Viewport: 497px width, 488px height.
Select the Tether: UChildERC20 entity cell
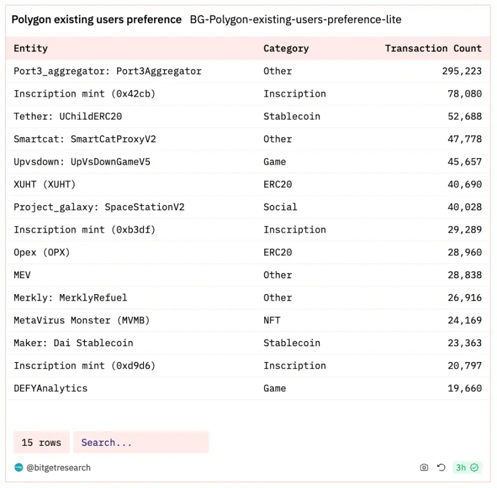tap(68, 116)
